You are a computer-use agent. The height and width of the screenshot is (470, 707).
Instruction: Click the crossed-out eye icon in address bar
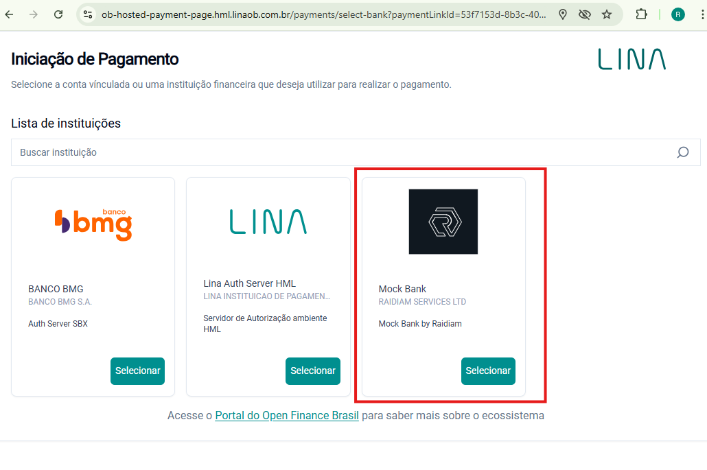[584, 14]
